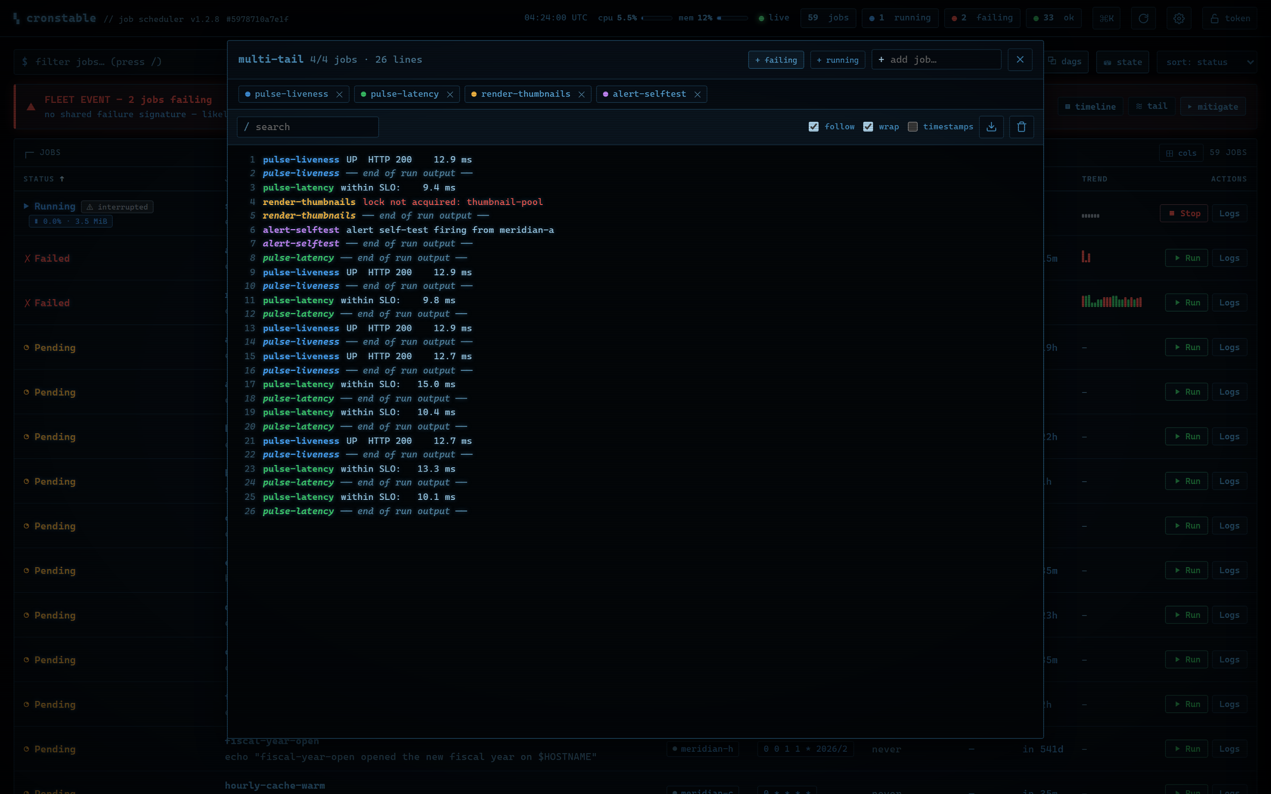
Task: Open the cols column picker
Action: 1181,153
